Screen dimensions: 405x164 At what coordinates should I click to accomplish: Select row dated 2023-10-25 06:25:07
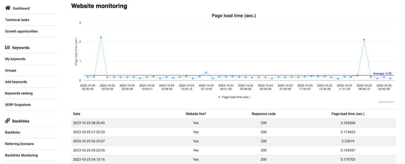233,141
